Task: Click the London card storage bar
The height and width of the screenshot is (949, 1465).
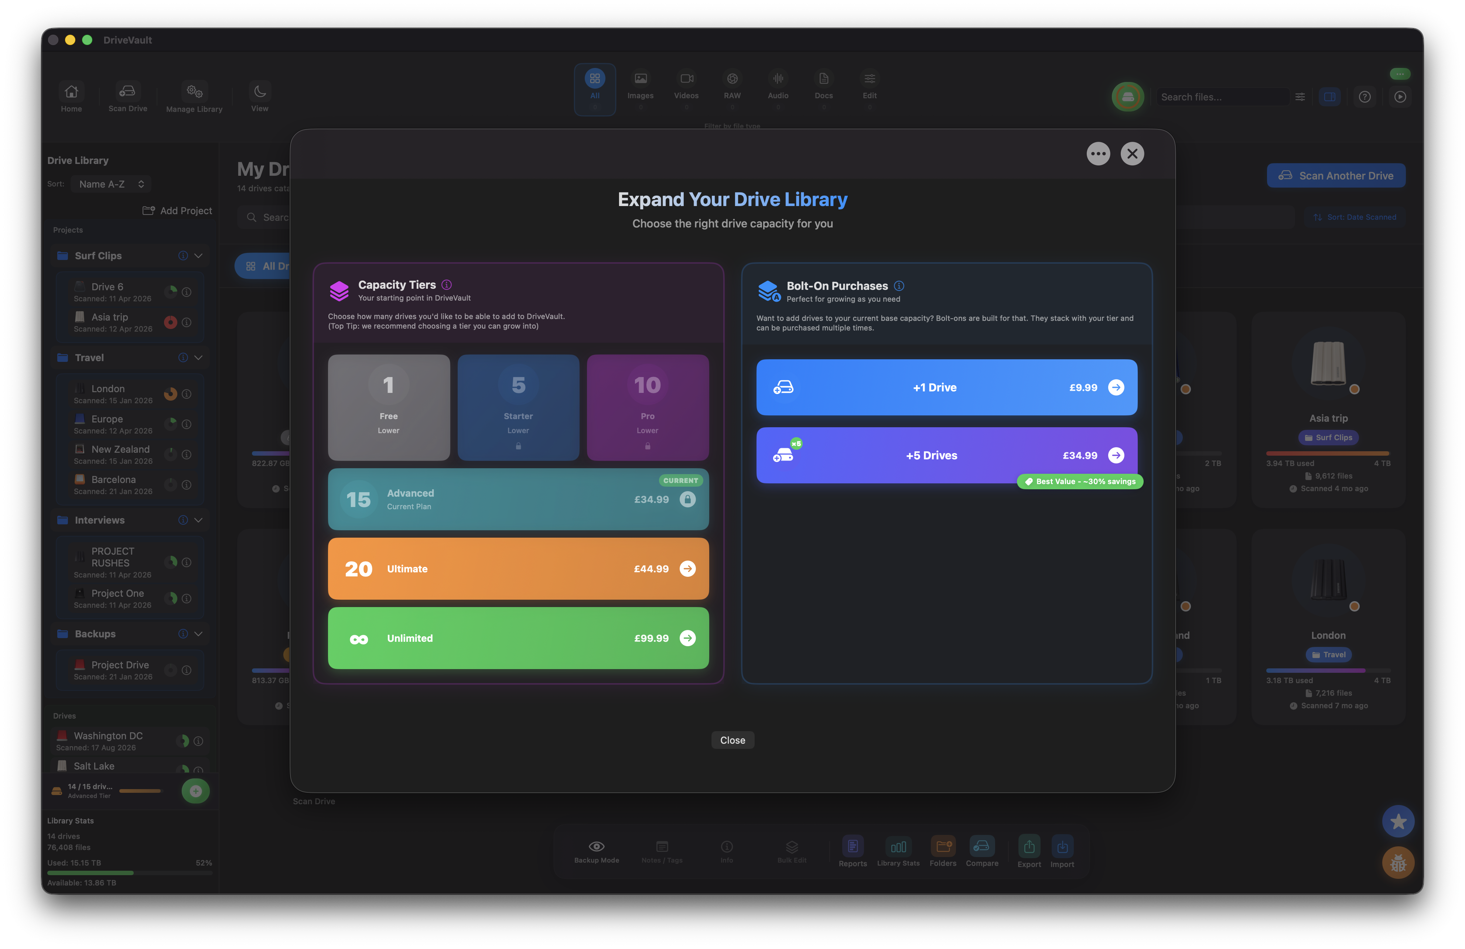Action: pyautogui.click(x=1328, y=670)
